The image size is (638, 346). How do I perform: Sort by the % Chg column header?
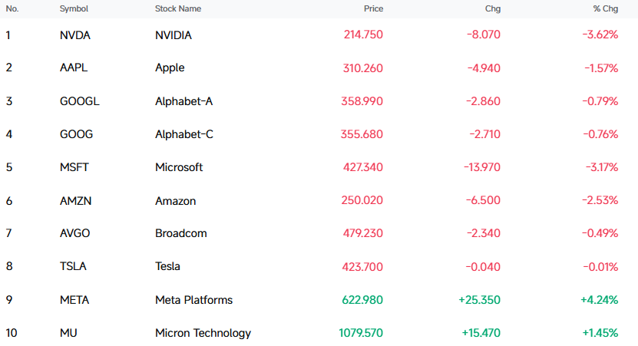pyautogui.click(x=606, y=8)
